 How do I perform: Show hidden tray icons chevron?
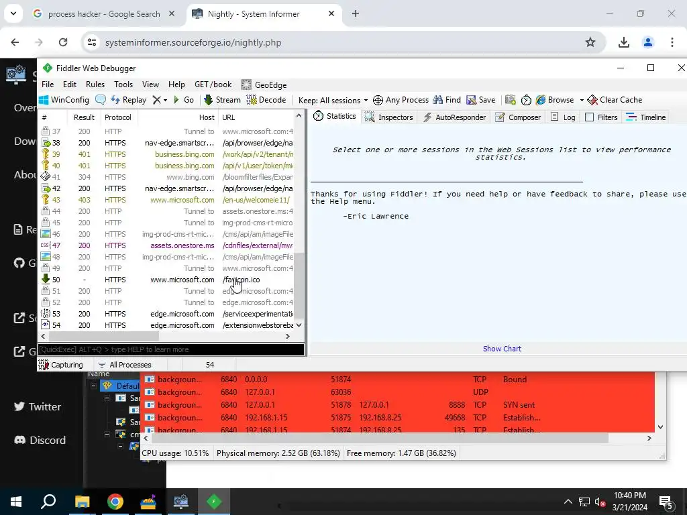[568, 502]
